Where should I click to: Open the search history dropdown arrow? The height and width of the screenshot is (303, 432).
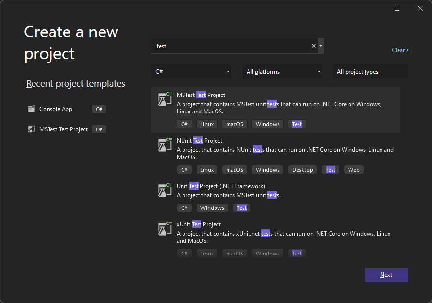[321, 45]
